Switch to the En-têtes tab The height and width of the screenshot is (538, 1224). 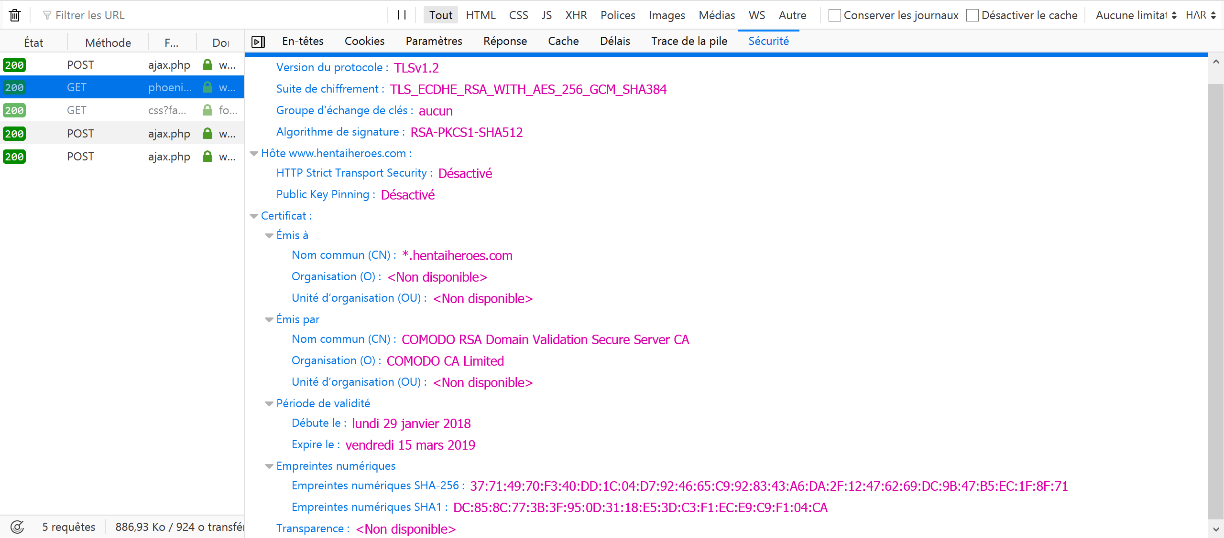(x=303, y=41)
